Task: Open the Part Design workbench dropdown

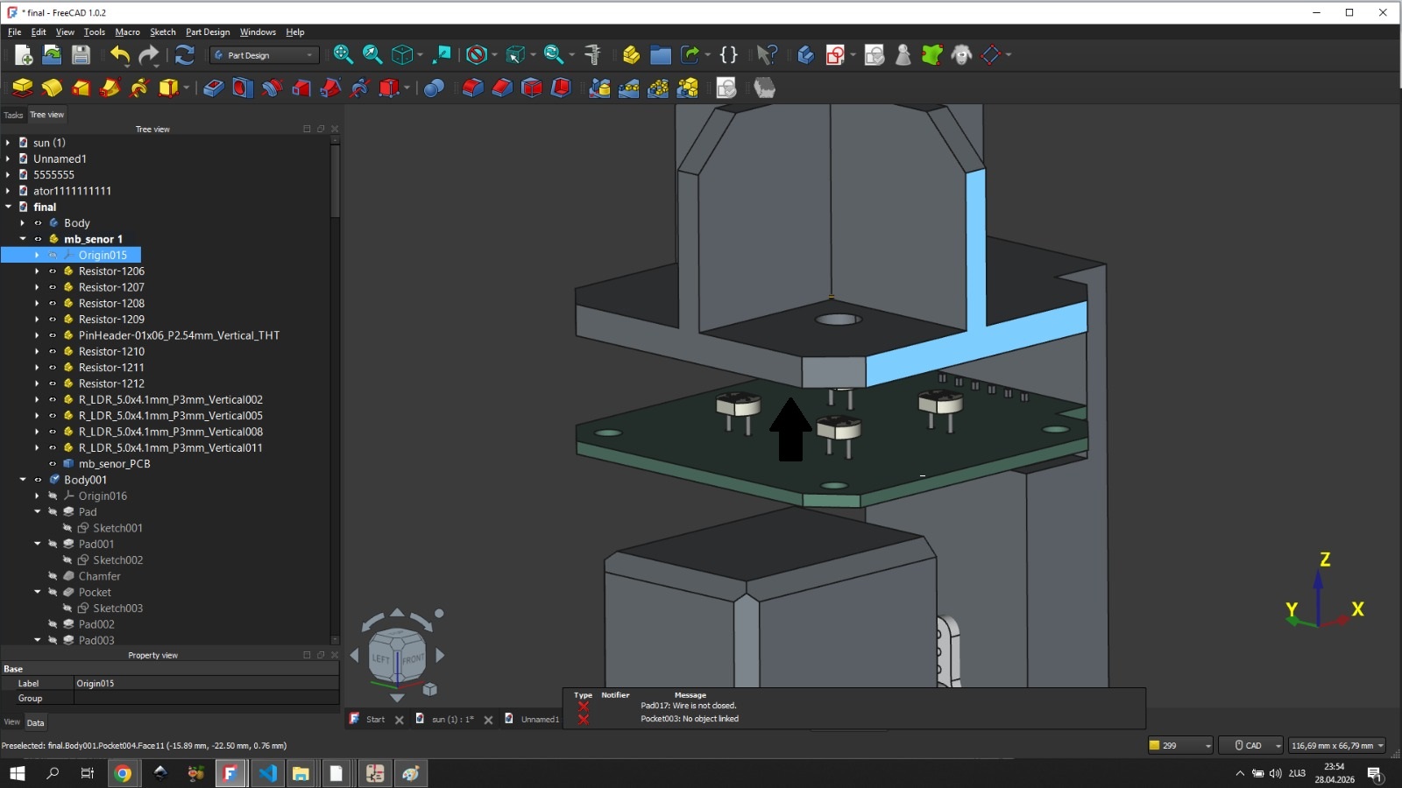Action: tap(265, 55)
